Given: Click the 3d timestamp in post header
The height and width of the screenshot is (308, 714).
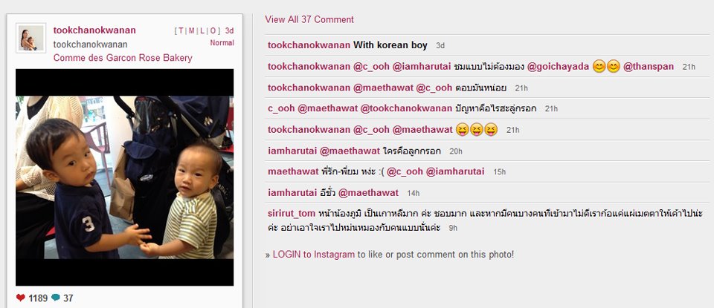Looking at the screenshot, I should [x=230, y=31].
